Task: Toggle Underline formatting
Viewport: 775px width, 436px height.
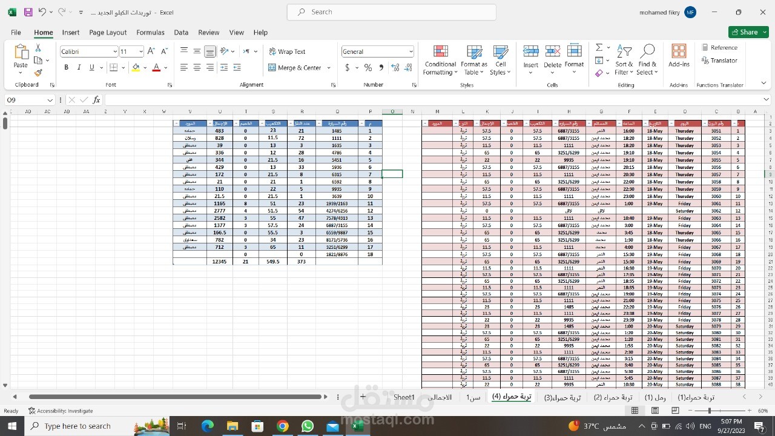Action: pyautogui.click(x=91, y=67)
